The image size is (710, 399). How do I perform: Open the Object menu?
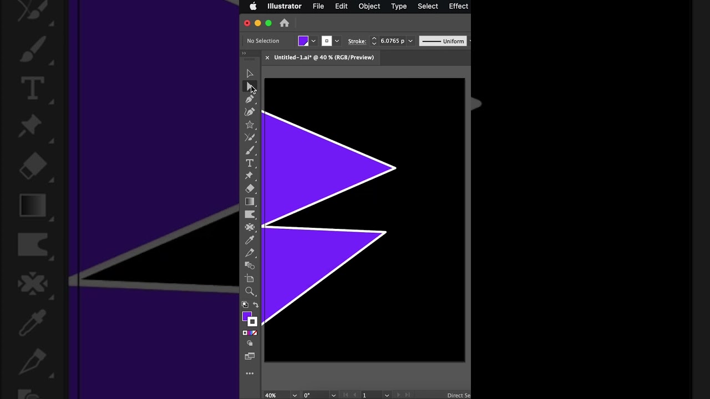(x=369, y=6)
